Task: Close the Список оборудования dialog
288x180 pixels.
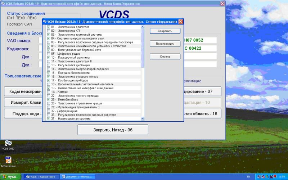Action: click(x=181, y=22)
